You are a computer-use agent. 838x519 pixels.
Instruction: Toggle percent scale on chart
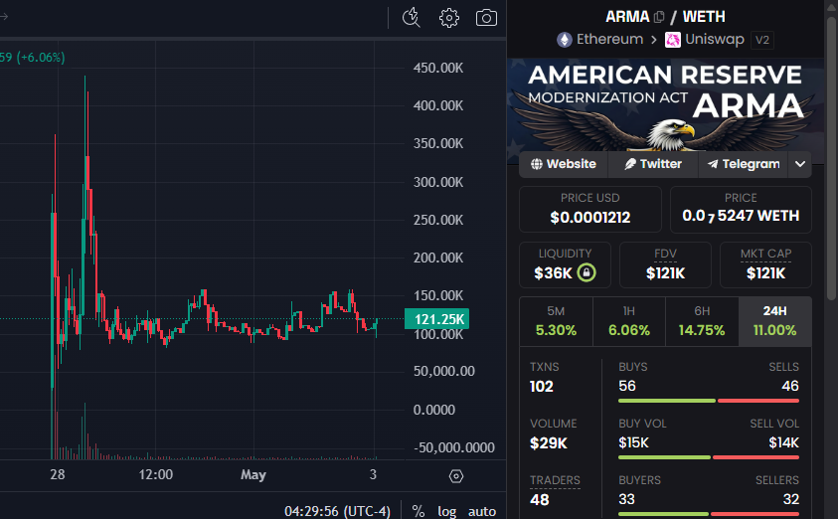pos(419,511)
